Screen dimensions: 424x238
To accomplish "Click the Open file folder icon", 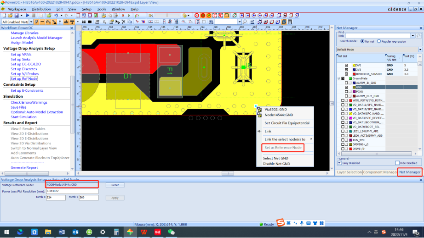I will pos(10,16).
